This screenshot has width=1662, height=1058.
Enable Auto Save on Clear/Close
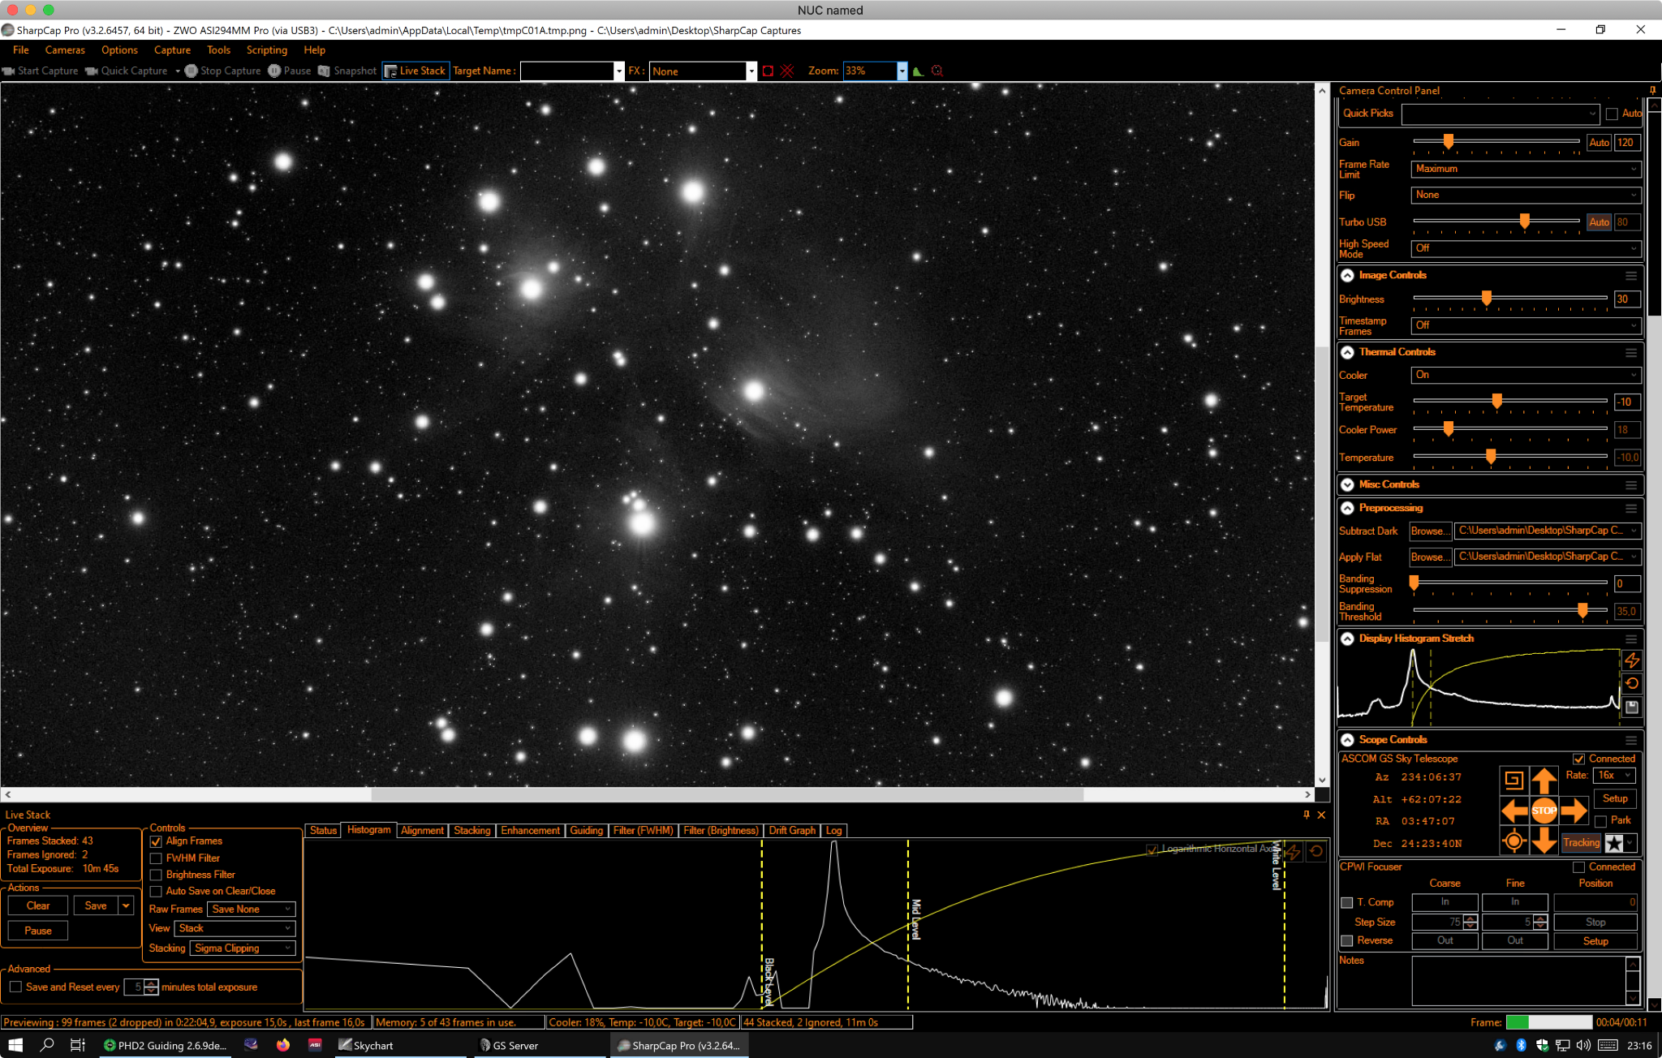click(x=156, y=891)
